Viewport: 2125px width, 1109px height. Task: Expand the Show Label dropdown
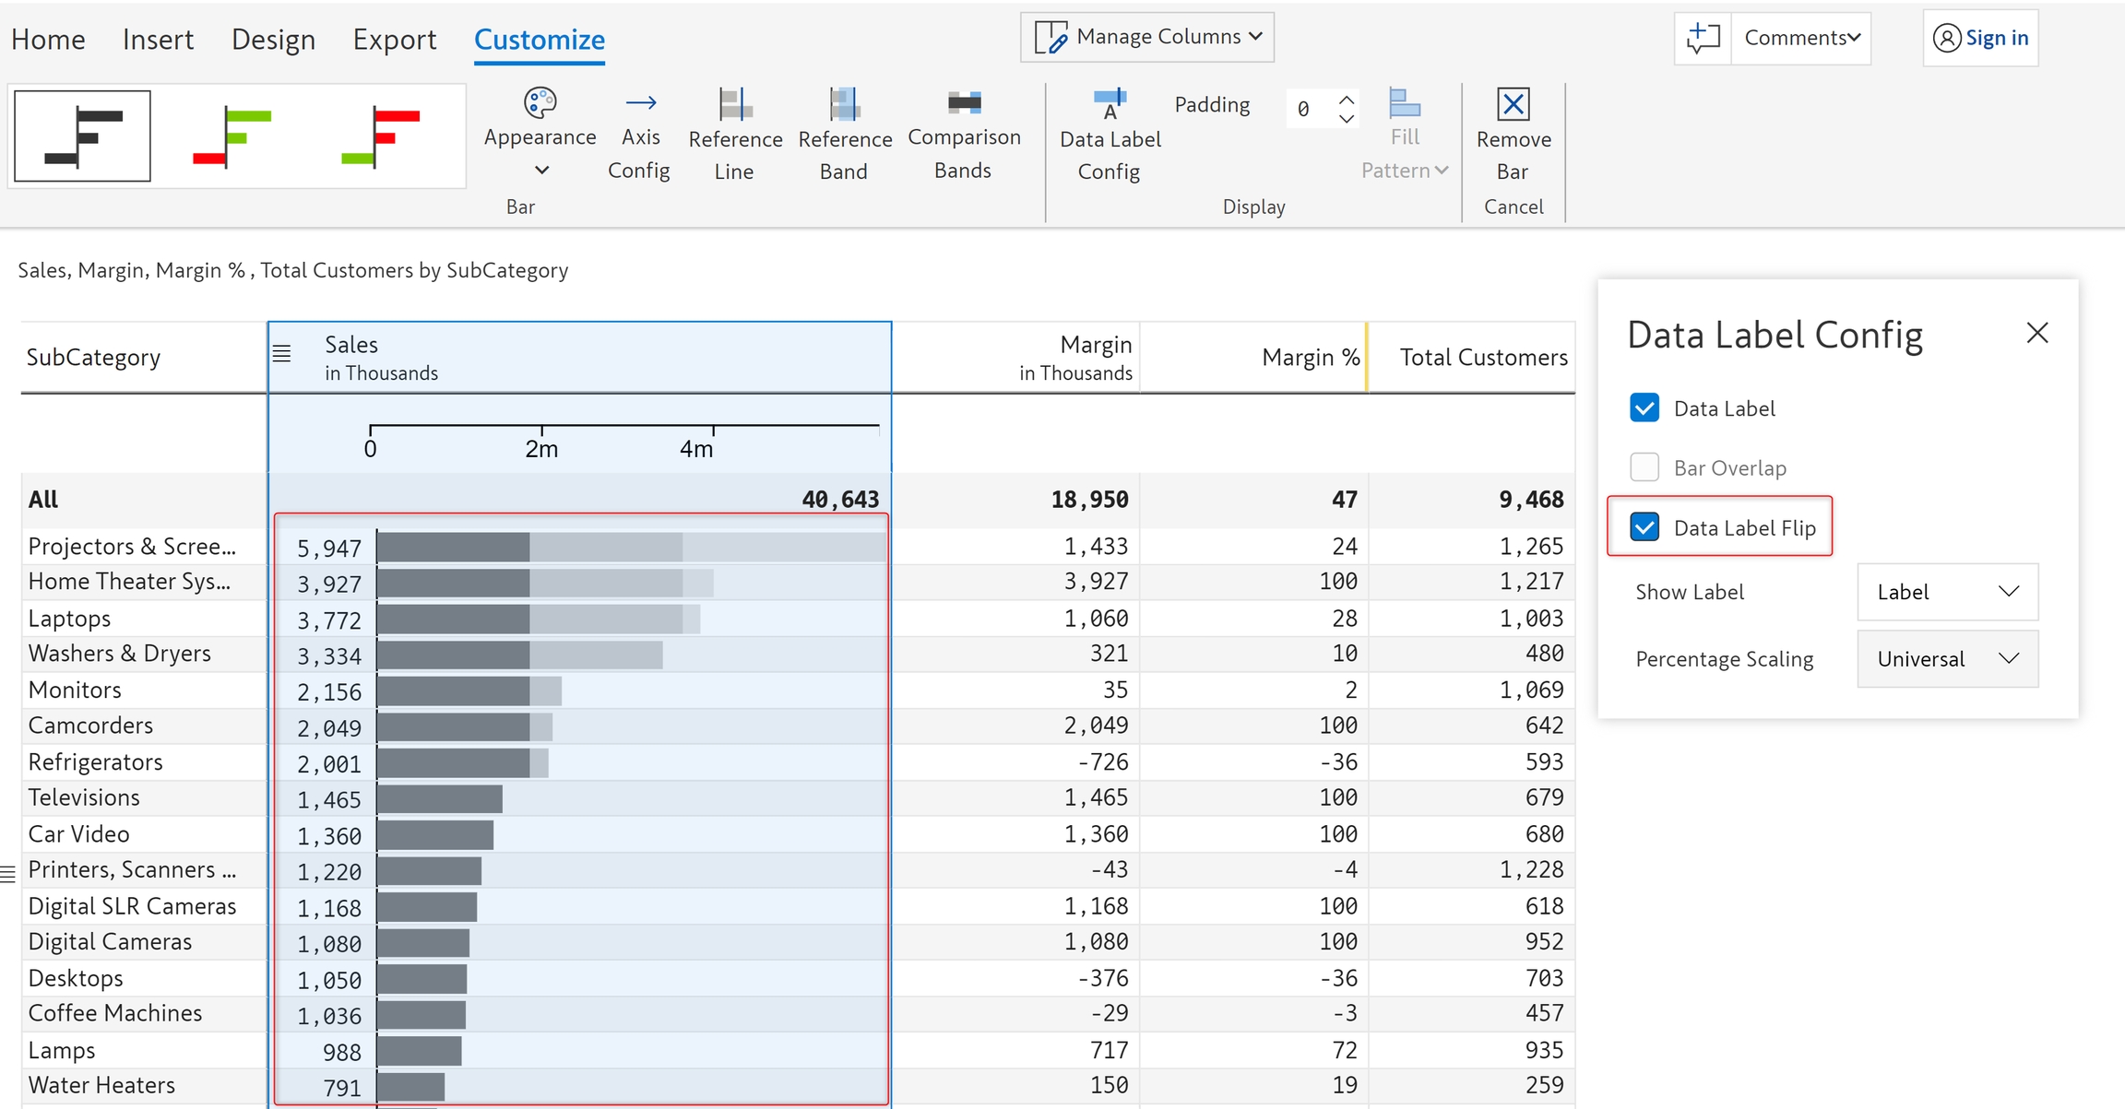[1947, 592]
